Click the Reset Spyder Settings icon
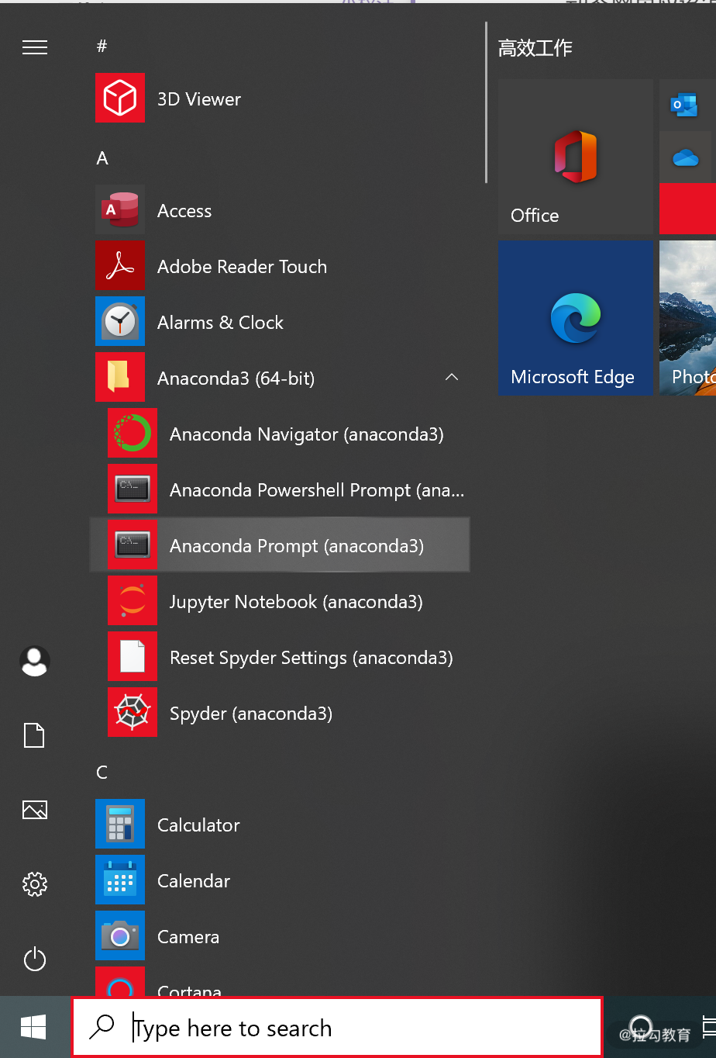 click(133, 656)
